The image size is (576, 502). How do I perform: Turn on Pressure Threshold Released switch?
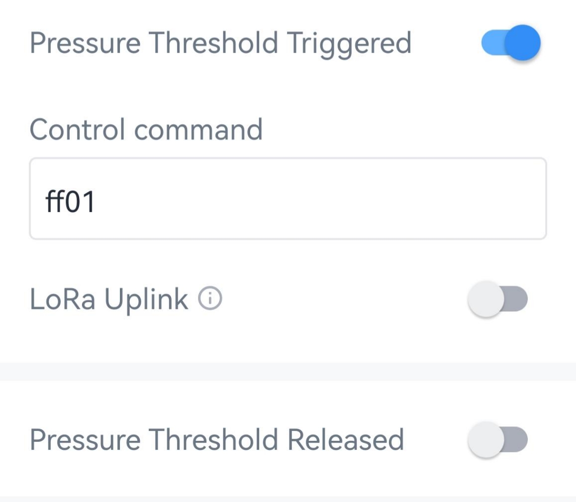[x=497, y=440]
